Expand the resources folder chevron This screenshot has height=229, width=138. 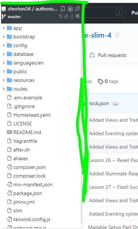(x=4, y=80)
